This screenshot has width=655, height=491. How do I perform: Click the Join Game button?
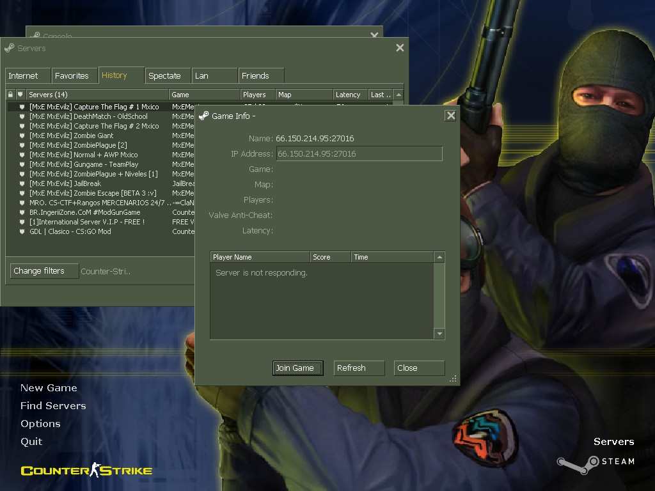pos(298,368)
